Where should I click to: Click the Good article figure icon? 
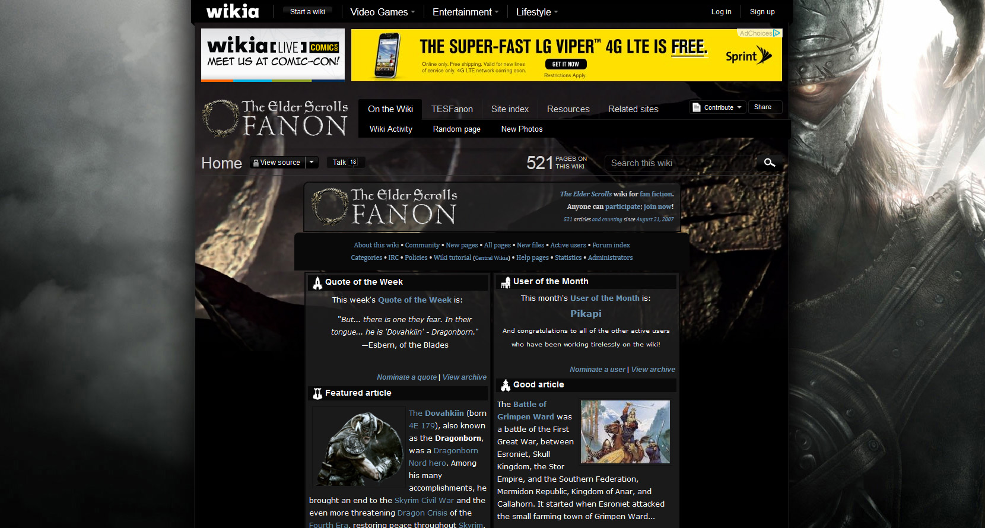tap(506, 385)
